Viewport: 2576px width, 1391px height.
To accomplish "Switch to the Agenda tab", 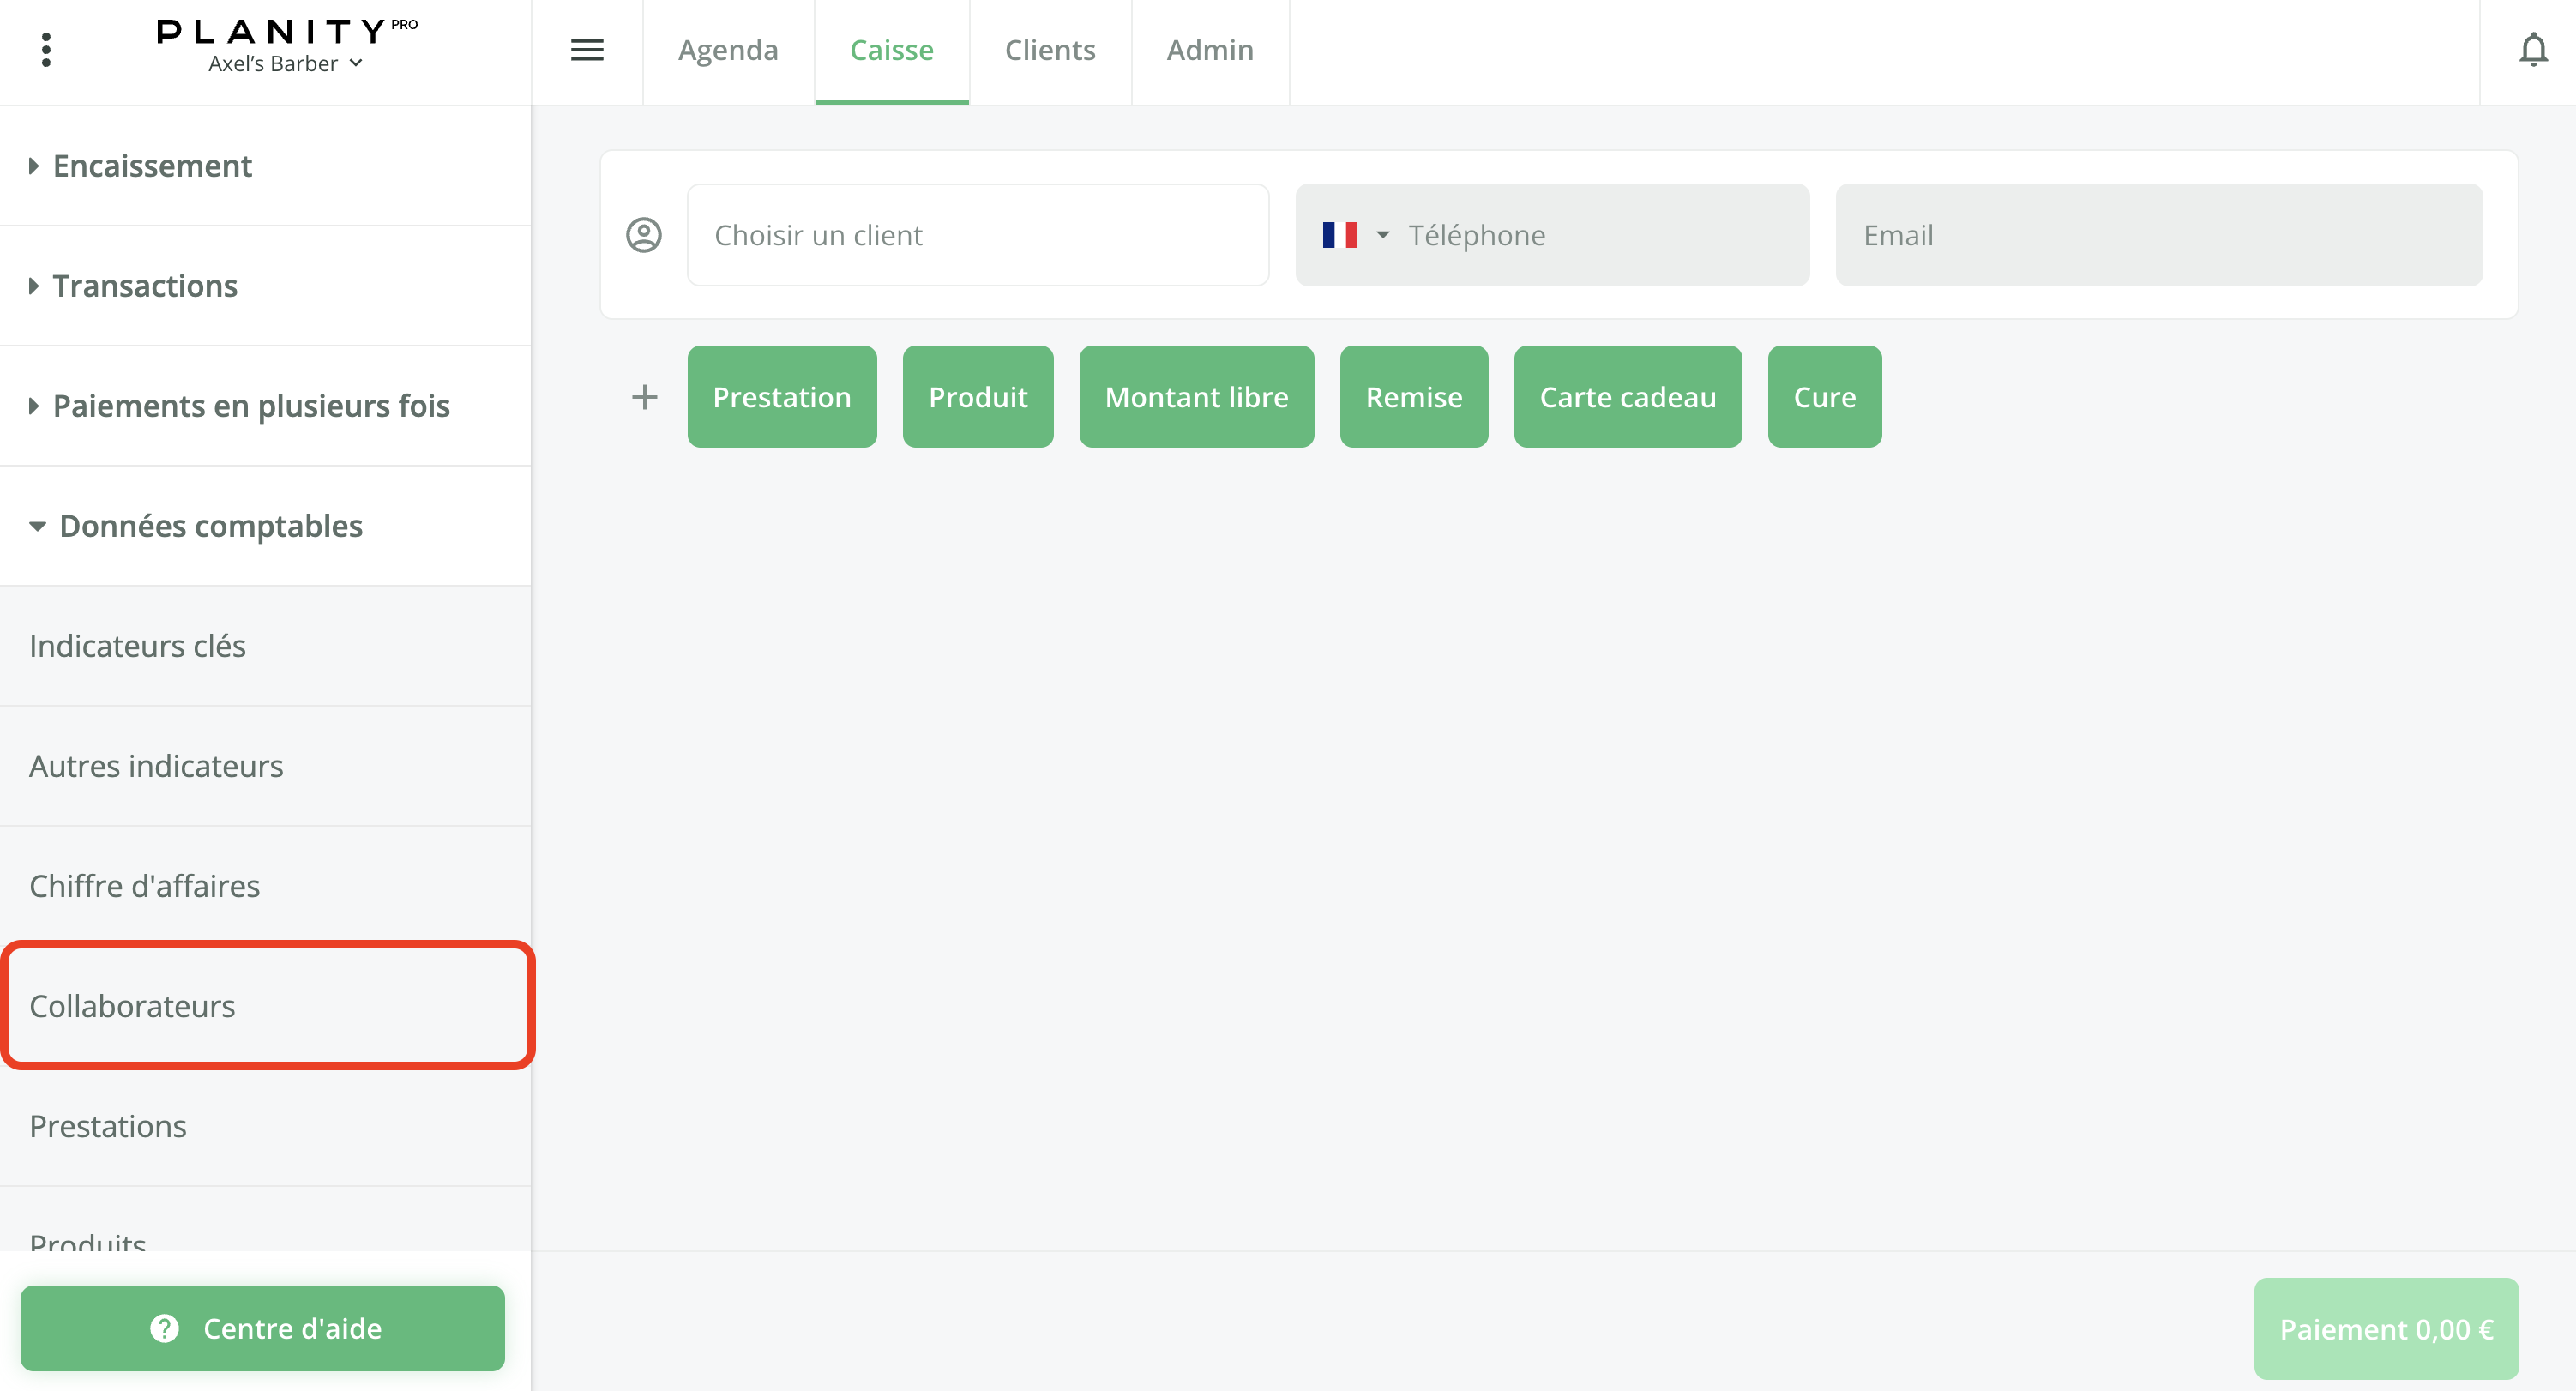I will 727,49.
